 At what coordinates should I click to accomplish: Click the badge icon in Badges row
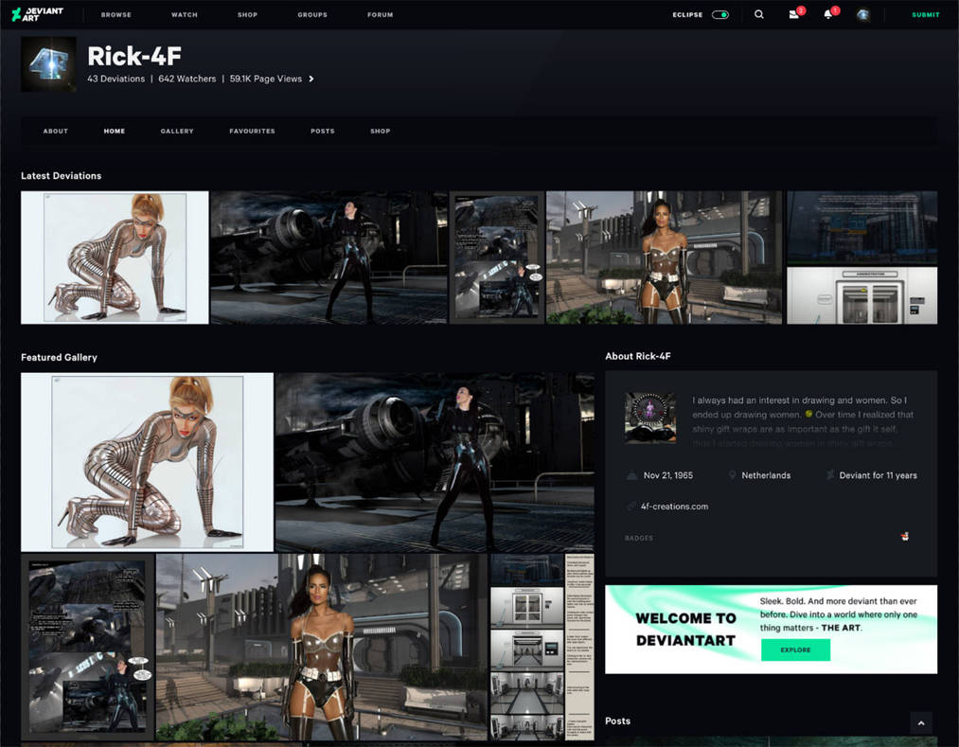(905, 537)
